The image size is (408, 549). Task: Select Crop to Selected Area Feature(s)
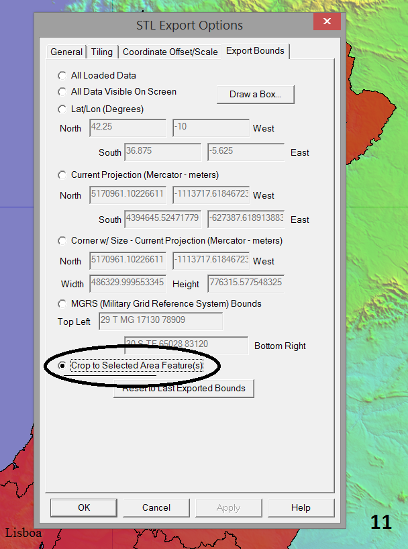(62, 366)
